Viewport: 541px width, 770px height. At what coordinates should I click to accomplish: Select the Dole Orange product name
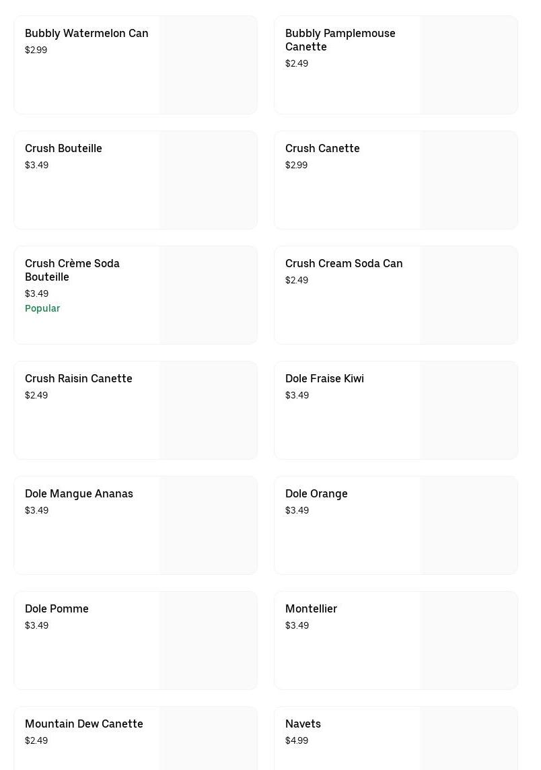click(x=316, y=494)
